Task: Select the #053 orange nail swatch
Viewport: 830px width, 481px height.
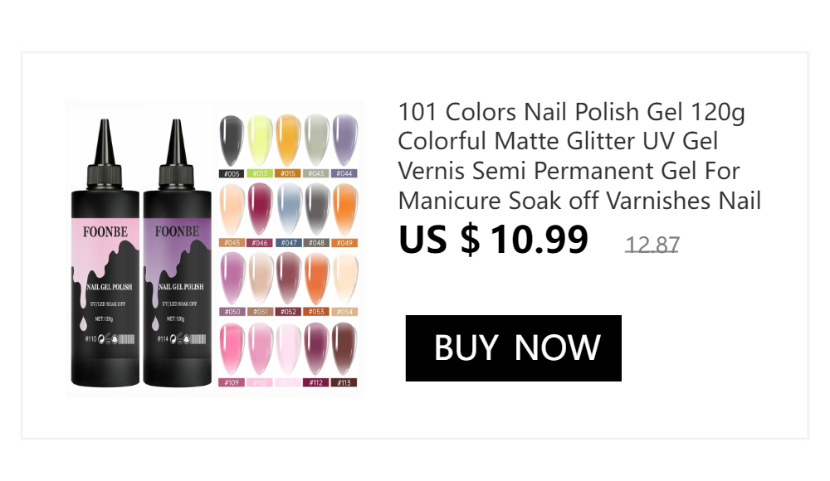Action: [x=316, y=279]
